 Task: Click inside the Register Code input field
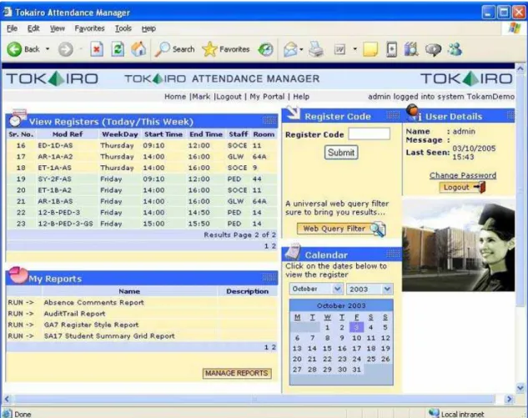point(369,133)
